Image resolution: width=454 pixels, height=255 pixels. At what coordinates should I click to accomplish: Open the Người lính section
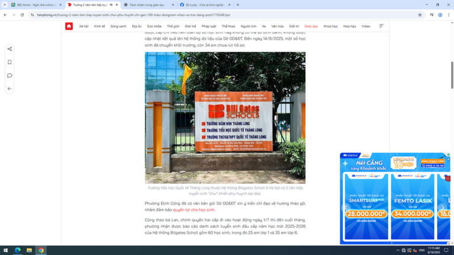[x=249, y=26]
